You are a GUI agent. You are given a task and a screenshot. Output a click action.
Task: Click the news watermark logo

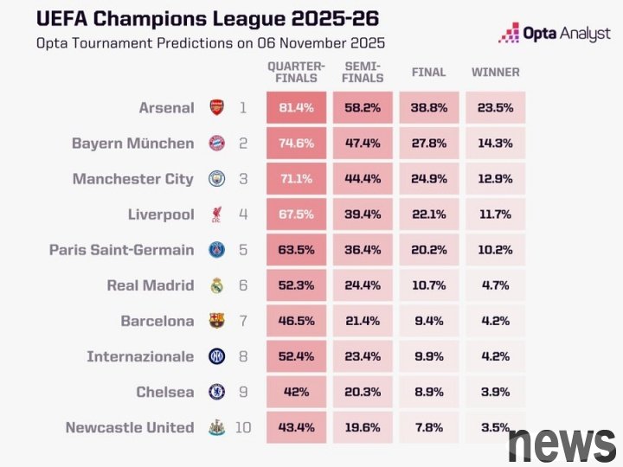(x=561, y=443)
